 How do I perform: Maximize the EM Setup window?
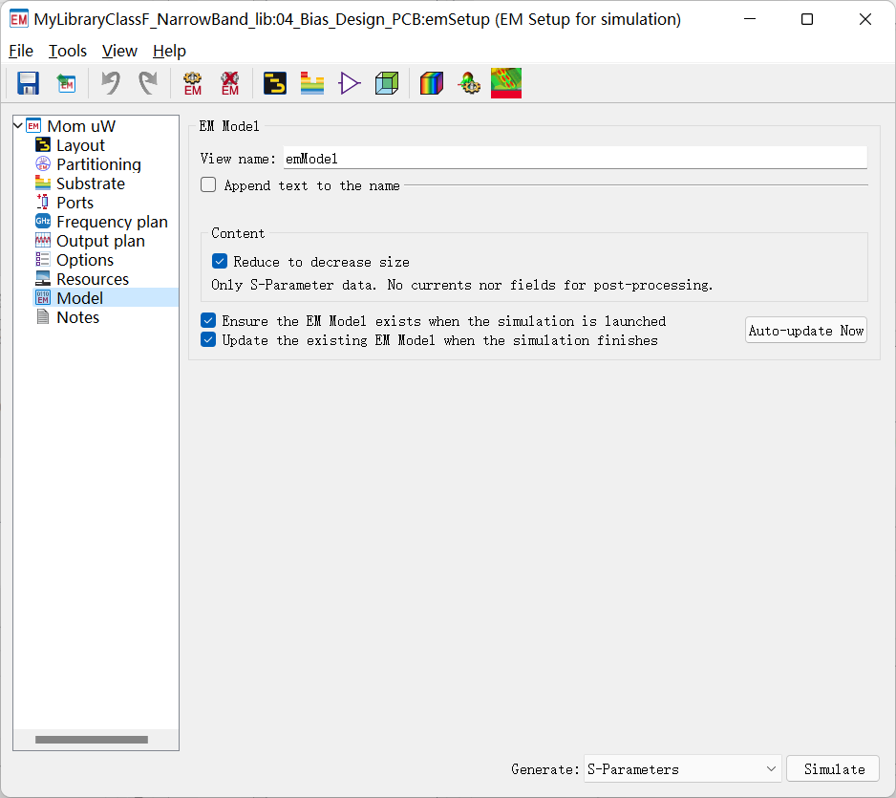(807, 19)
